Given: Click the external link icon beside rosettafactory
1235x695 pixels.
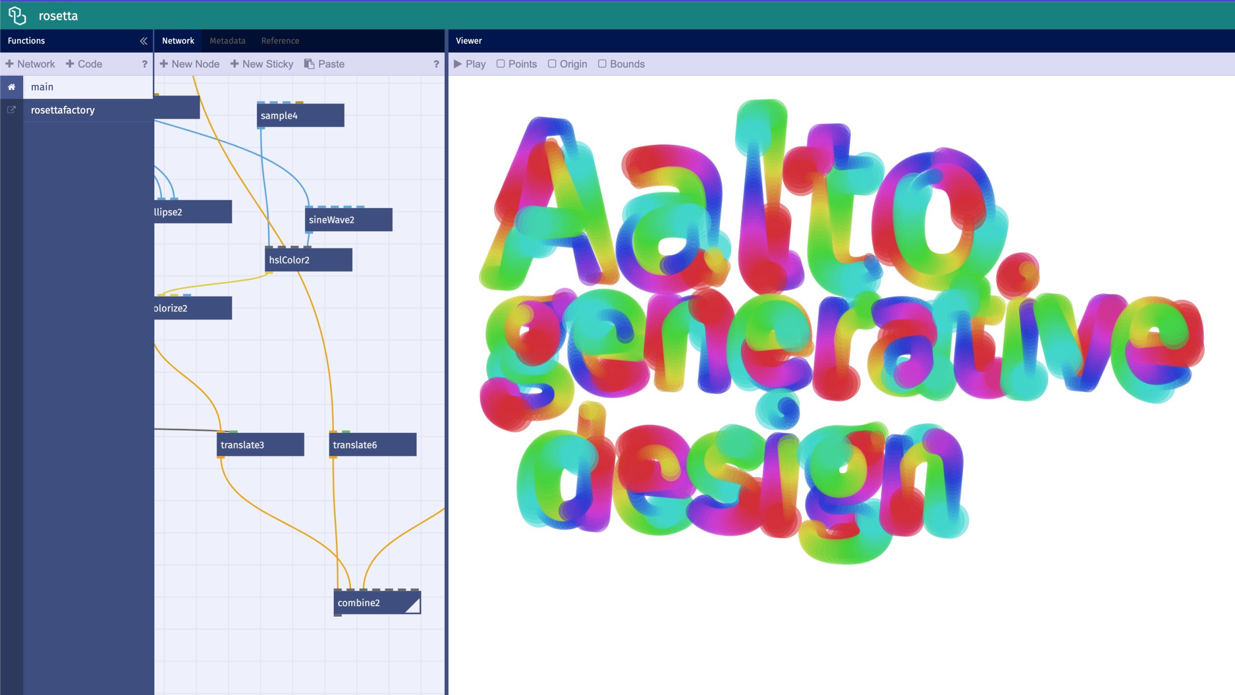Looking at the screenshot, I should (12, 110).
